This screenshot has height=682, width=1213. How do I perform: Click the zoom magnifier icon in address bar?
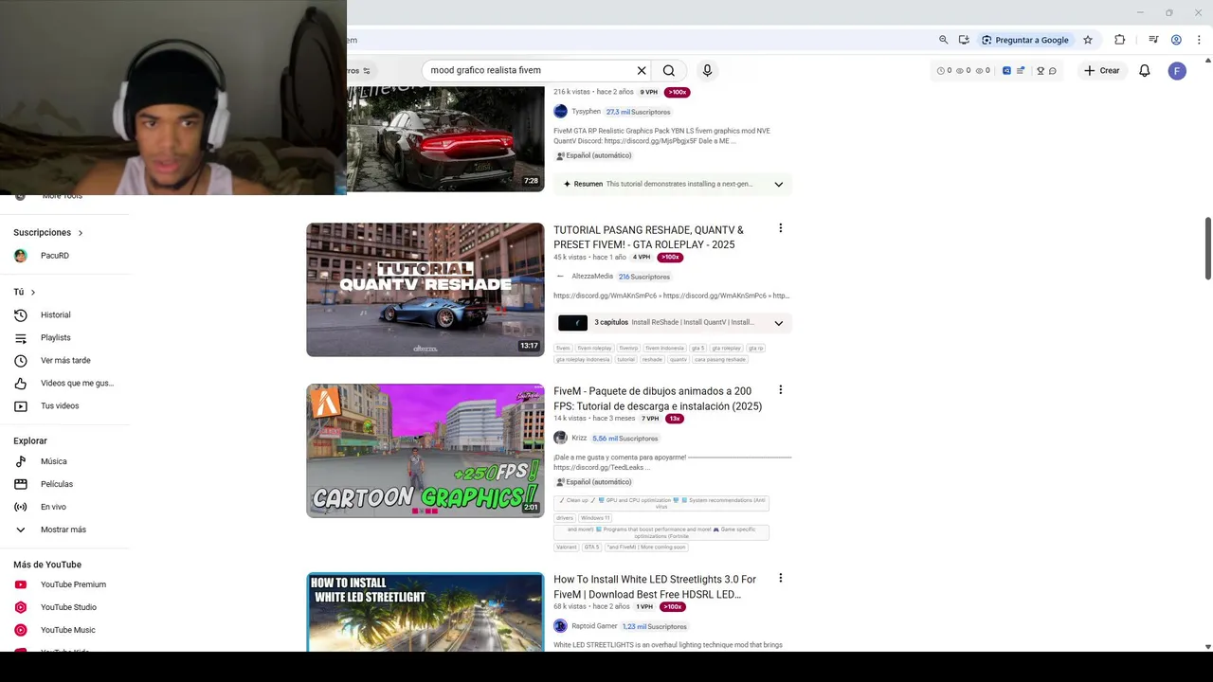[x=943, y=40]
